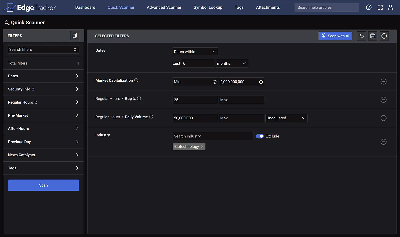Open the months unit dropdown
Screen dimensions: 400x237
click(x=231, y=63)
